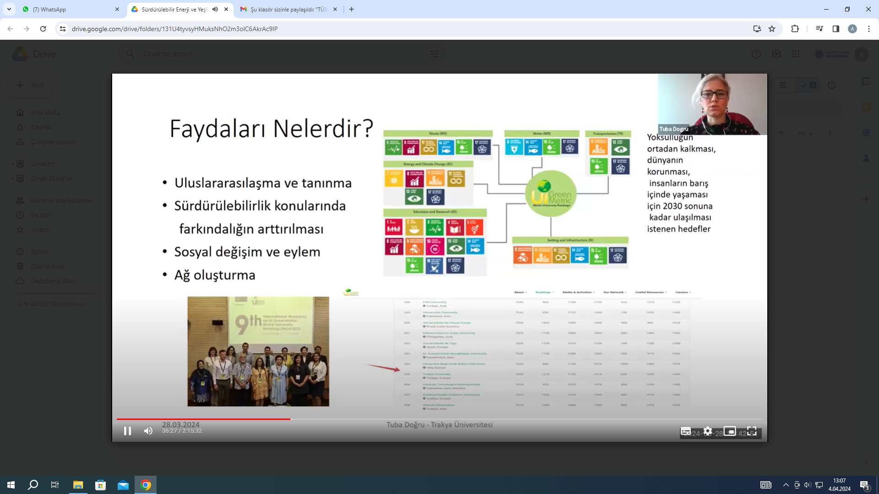The image size is (879, 494).
Task: Show hidden system tray icons
Action: (x=786, y=485)
